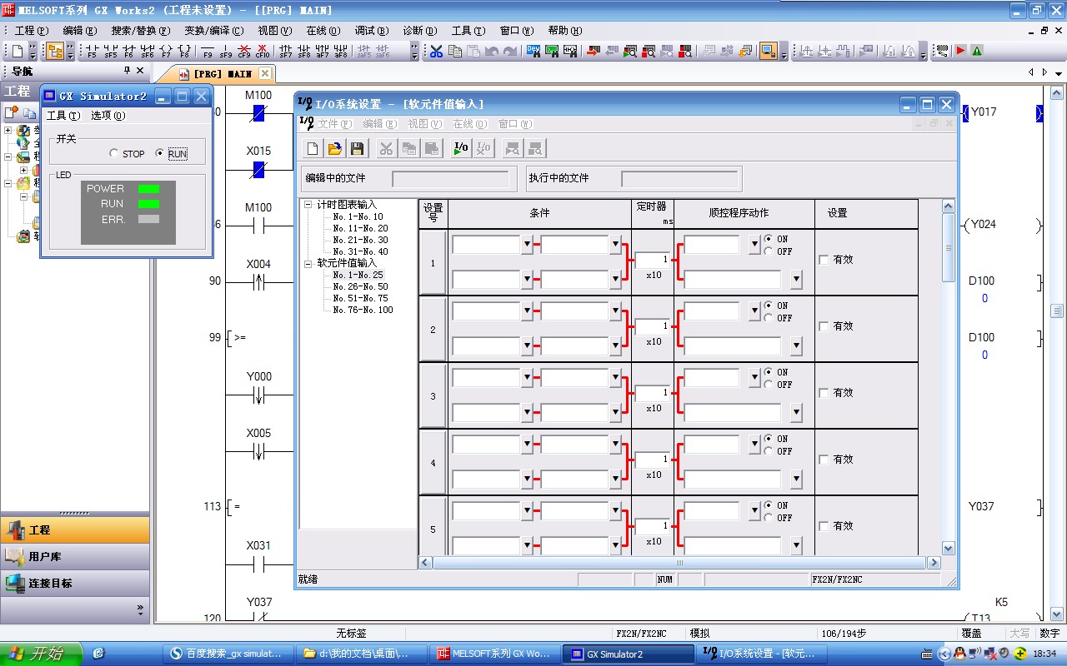Viewport: 1067px width, 666px height.
Task: Open a file with the I/O settings folder icon
Action: point(334,149)
